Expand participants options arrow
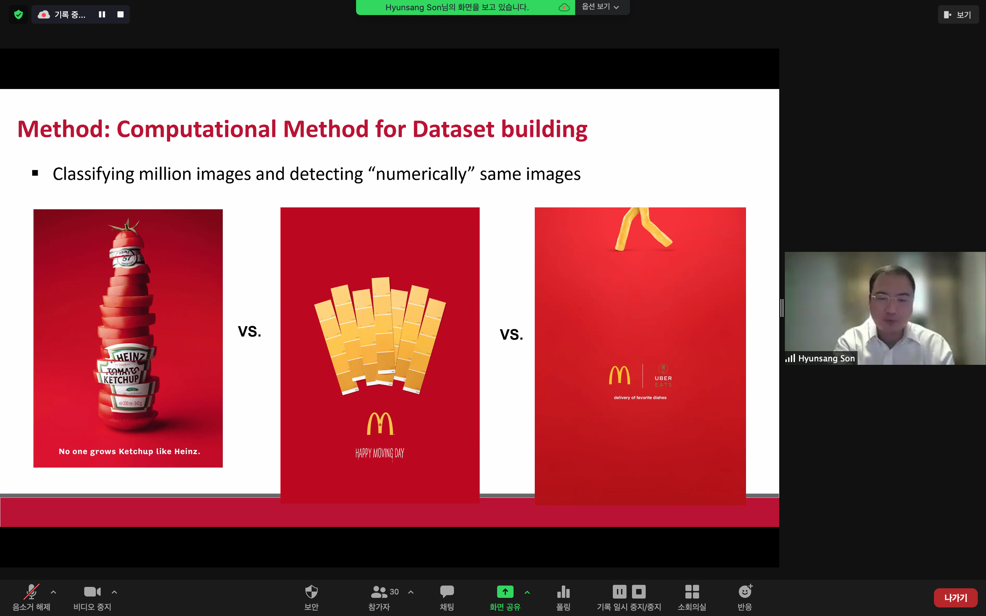The width and height of the screenshot is (986, 616). coord(411,592)
